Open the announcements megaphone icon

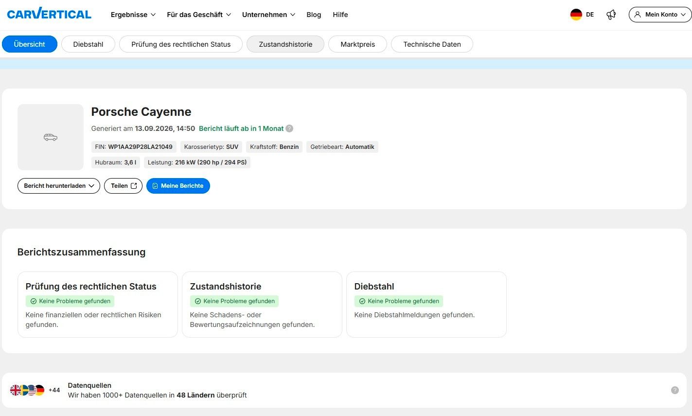coord(611,15)
